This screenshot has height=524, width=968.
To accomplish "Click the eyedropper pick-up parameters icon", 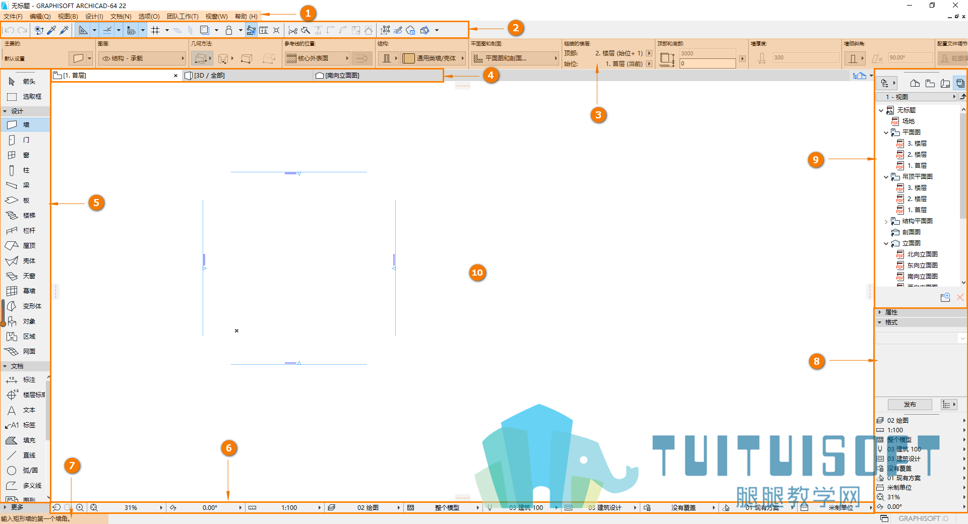I will (51, 30).
